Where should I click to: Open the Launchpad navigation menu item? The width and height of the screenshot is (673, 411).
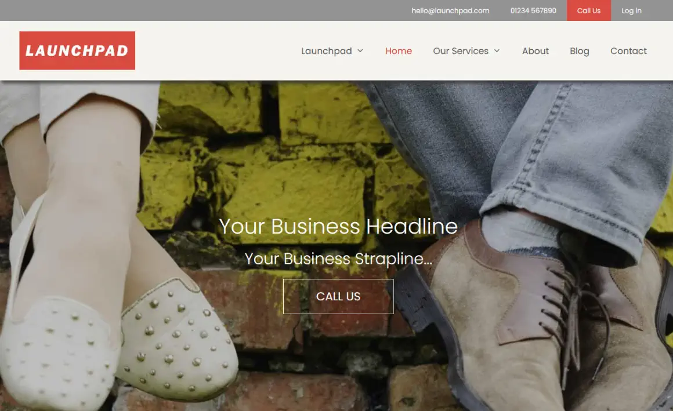coord(327,51)
